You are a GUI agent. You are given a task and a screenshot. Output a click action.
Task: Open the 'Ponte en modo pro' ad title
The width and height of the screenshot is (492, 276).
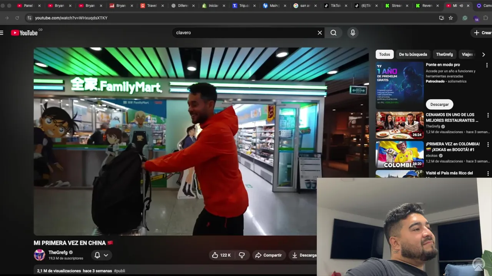tap(443, 65)
